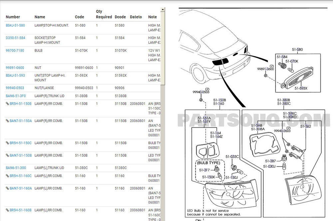Select the 51-380B callout in the diagram

(x=283, y=100)
